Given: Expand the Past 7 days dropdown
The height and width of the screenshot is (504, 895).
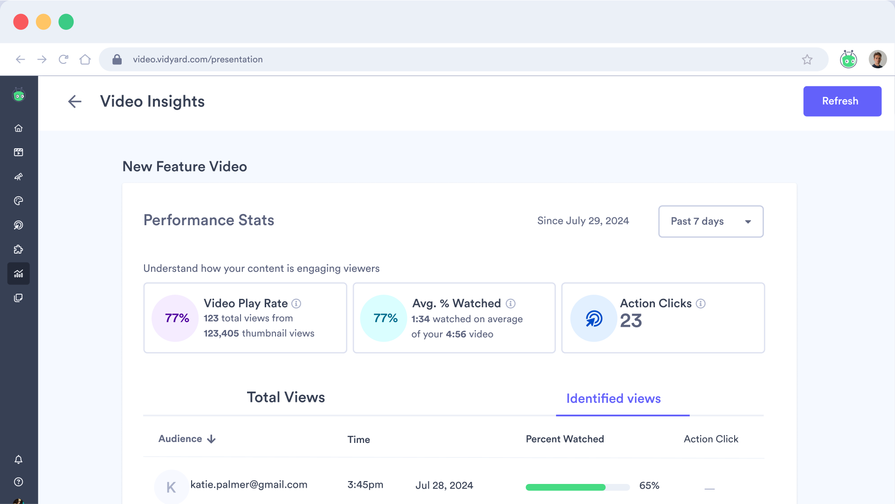Looking at the screenshot, I should 710,221.
